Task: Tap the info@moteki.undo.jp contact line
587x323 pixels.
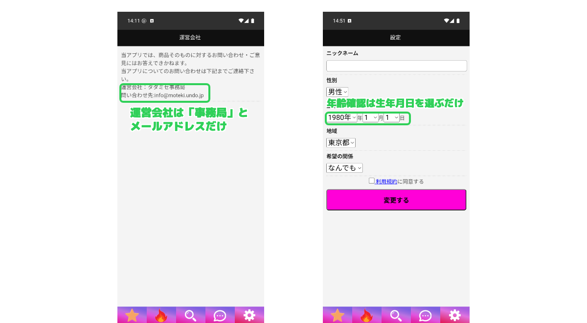Action: (x=162, y=95)
